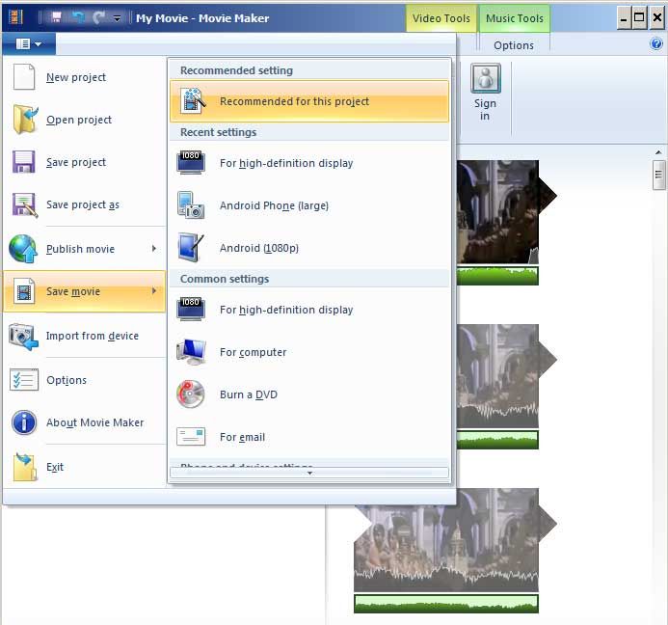Click the Save icon in quick access toolbar

56,17
